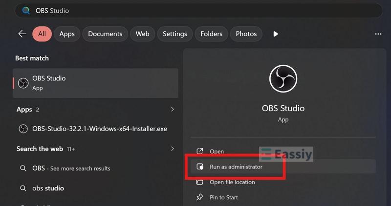
Task: Click the Open file location folder icon
Action: click(x=200, y=182)
